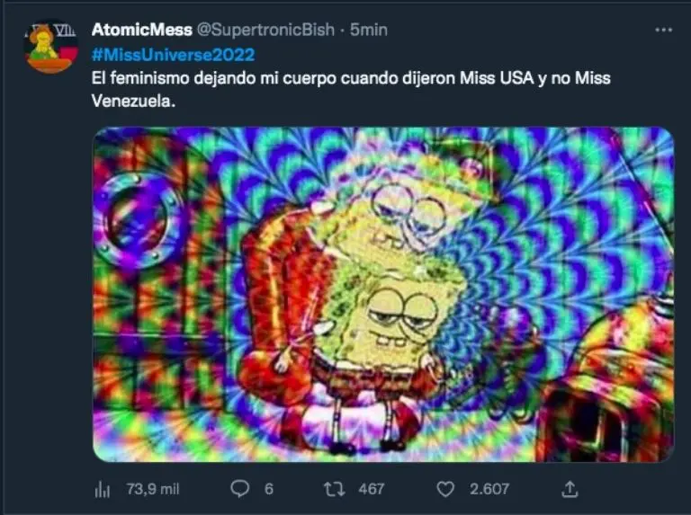Image resolution: width=691 pixels, height=515 pixels.
Task: Click the 467 retweets count
Action: (371, 489)
